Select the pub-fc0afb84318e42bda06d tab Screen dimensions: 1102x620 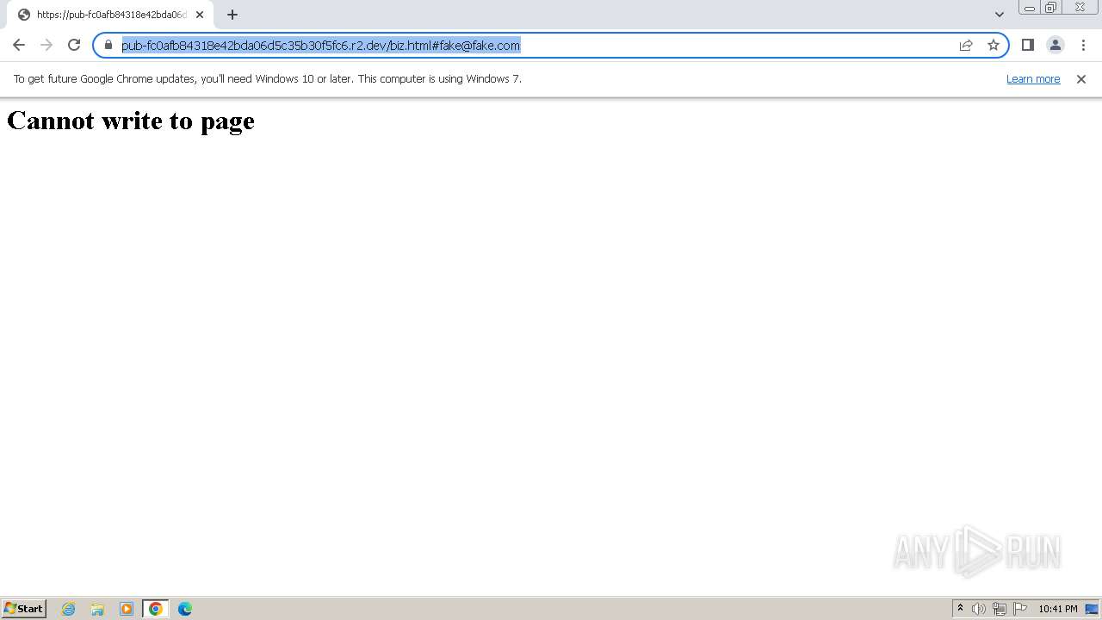[108, 15]
